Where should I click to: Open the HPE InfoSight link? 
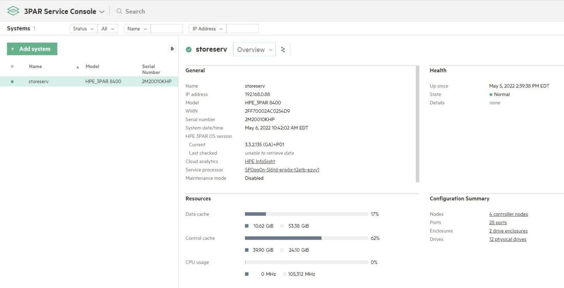[260, 161]
